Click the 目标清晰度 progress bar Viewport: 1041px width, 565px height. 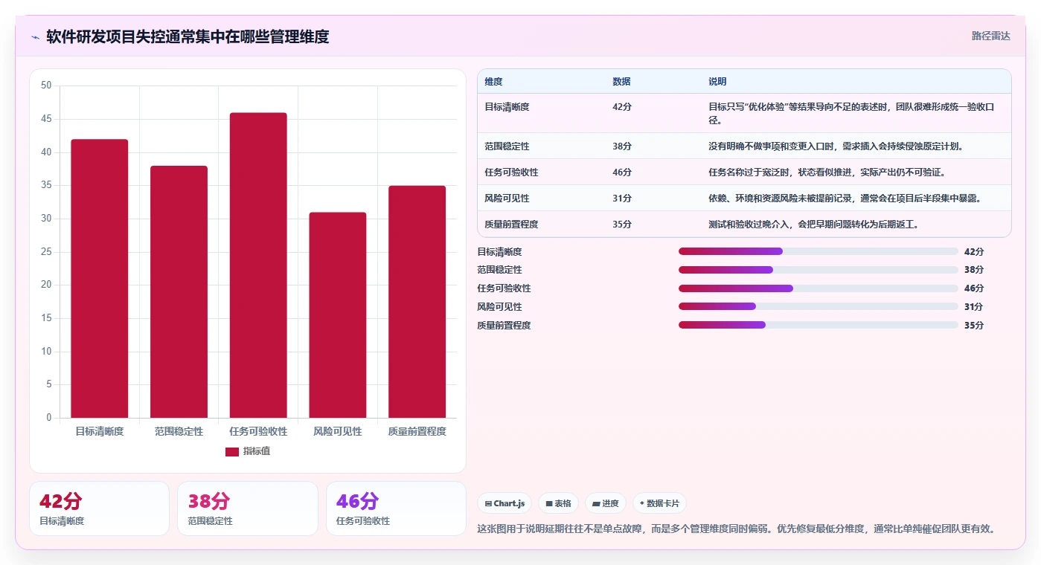tap(819, 251)
